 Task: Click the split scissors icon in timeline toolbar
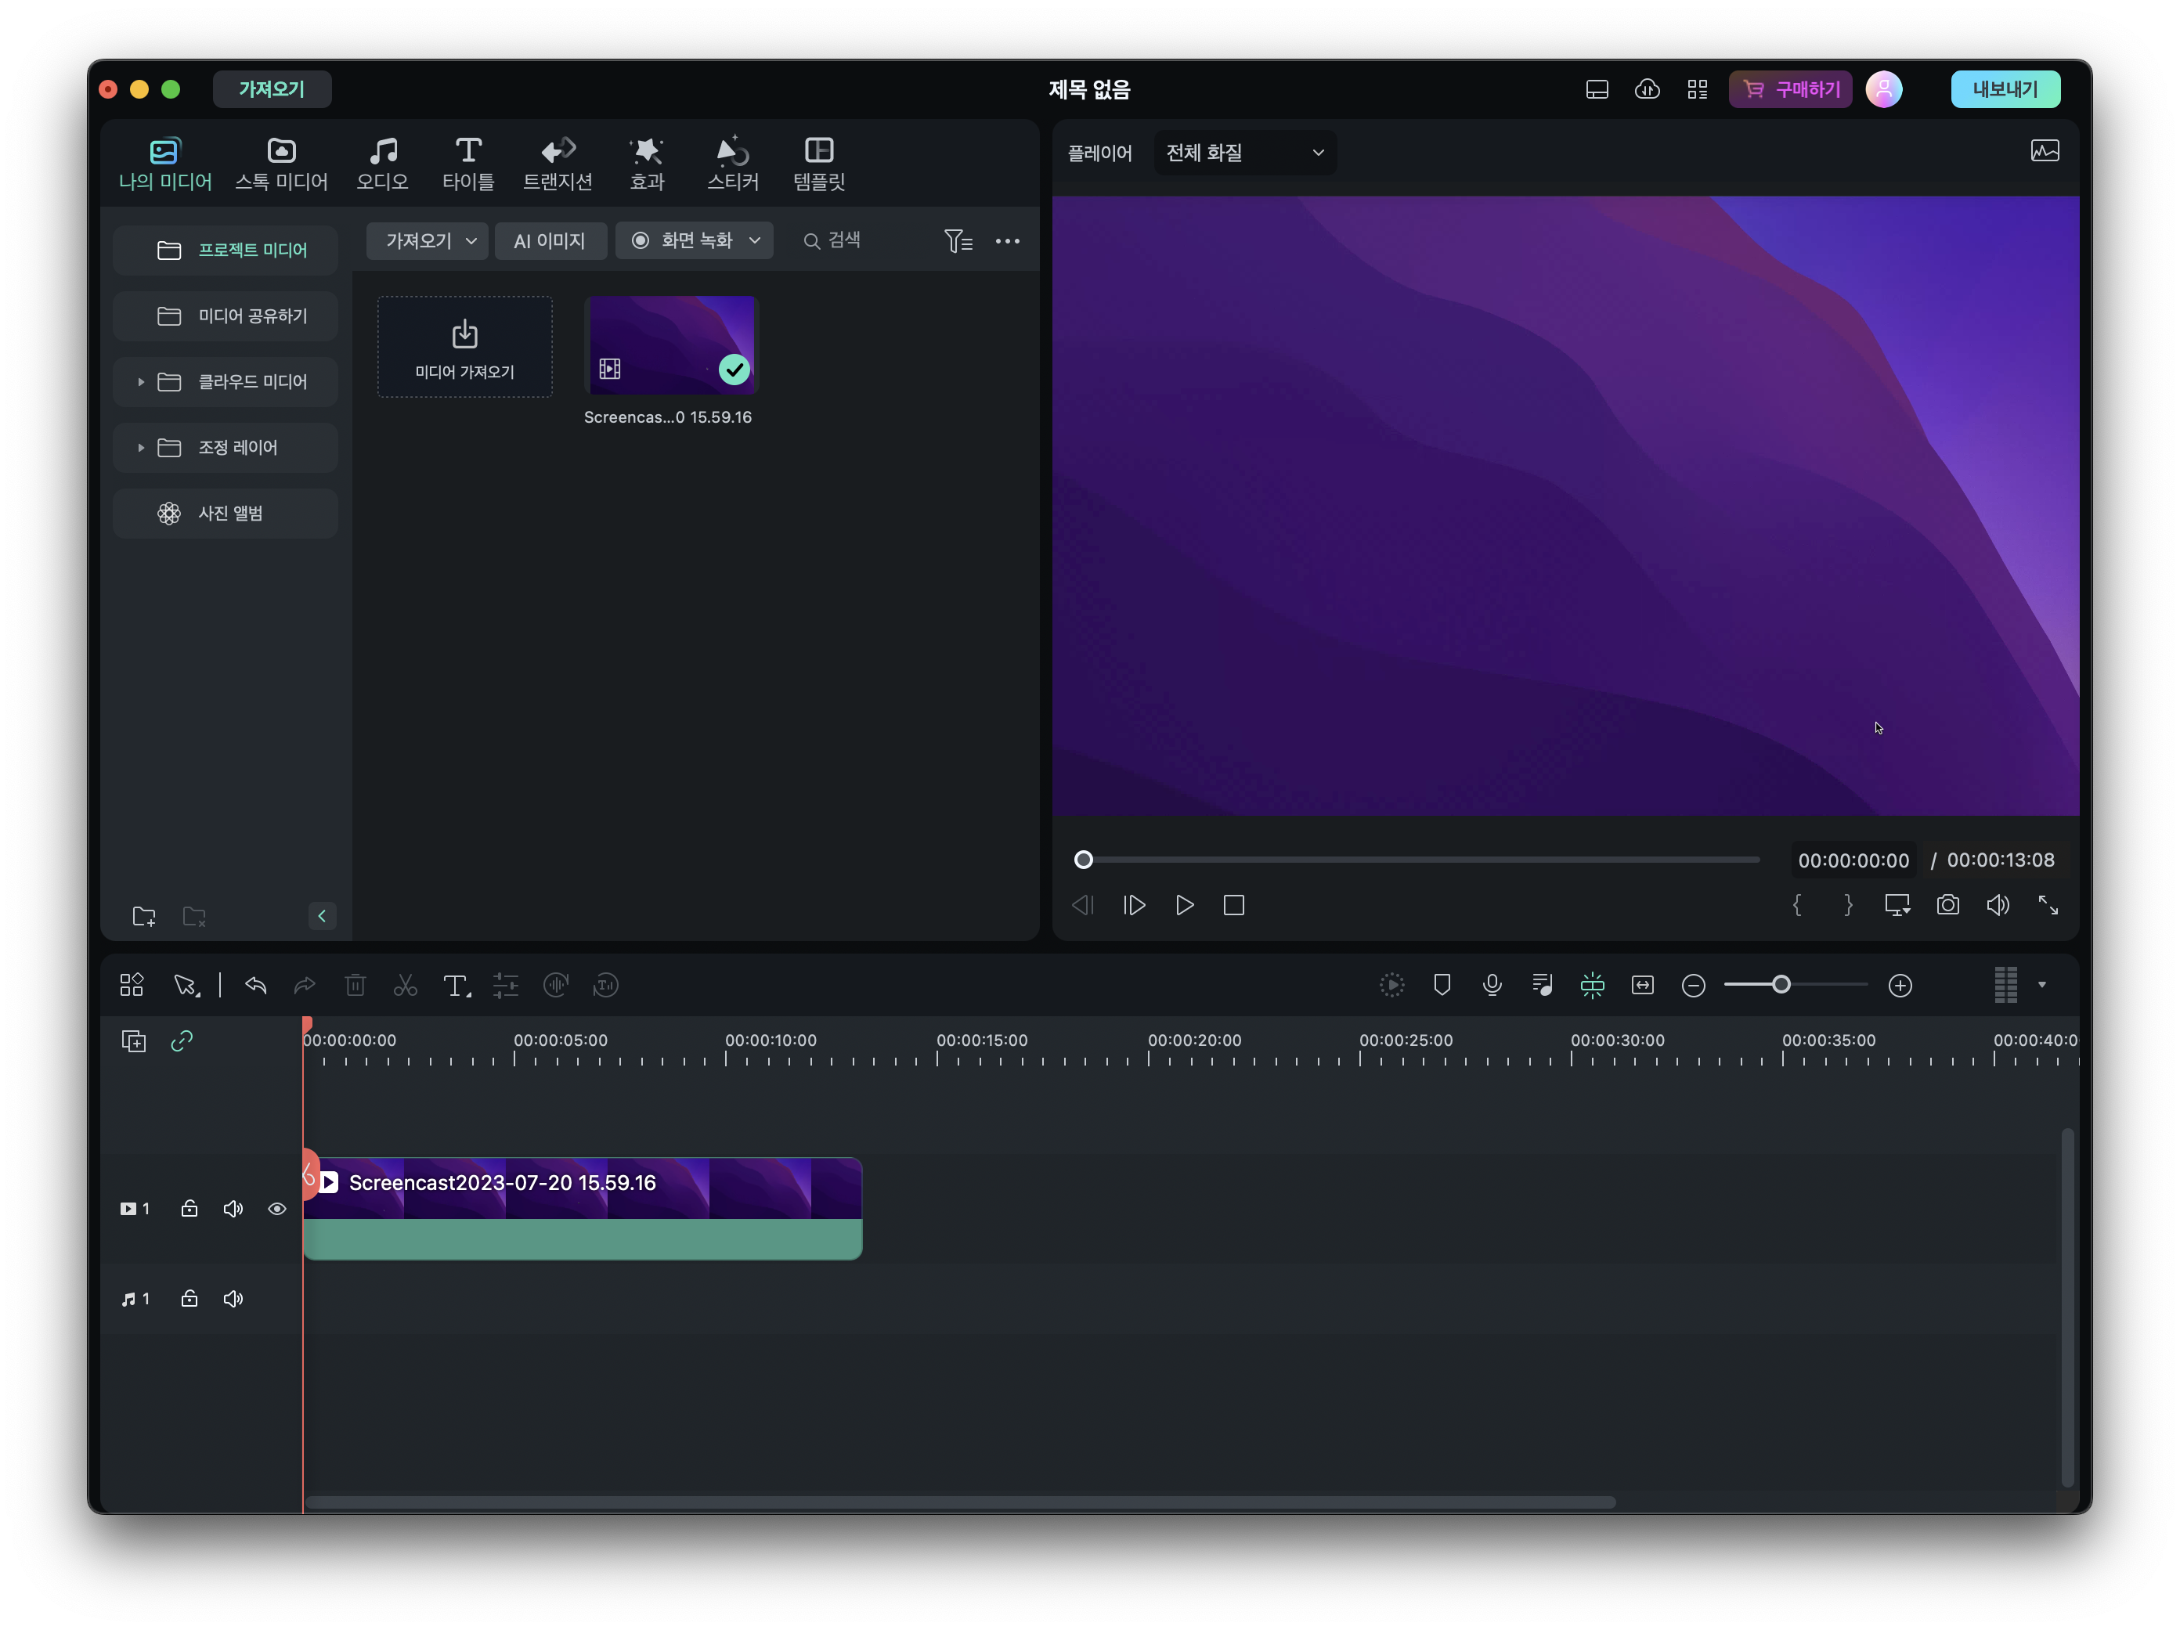pos(405,985)
